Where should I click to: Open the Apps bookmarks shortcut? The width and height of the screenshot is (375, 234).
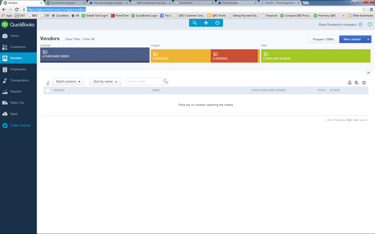(x=7, y=15)
